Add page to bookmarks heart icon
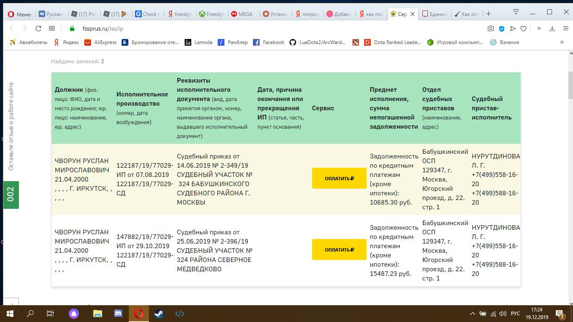 pyautogui.click(x=524, y=29)
